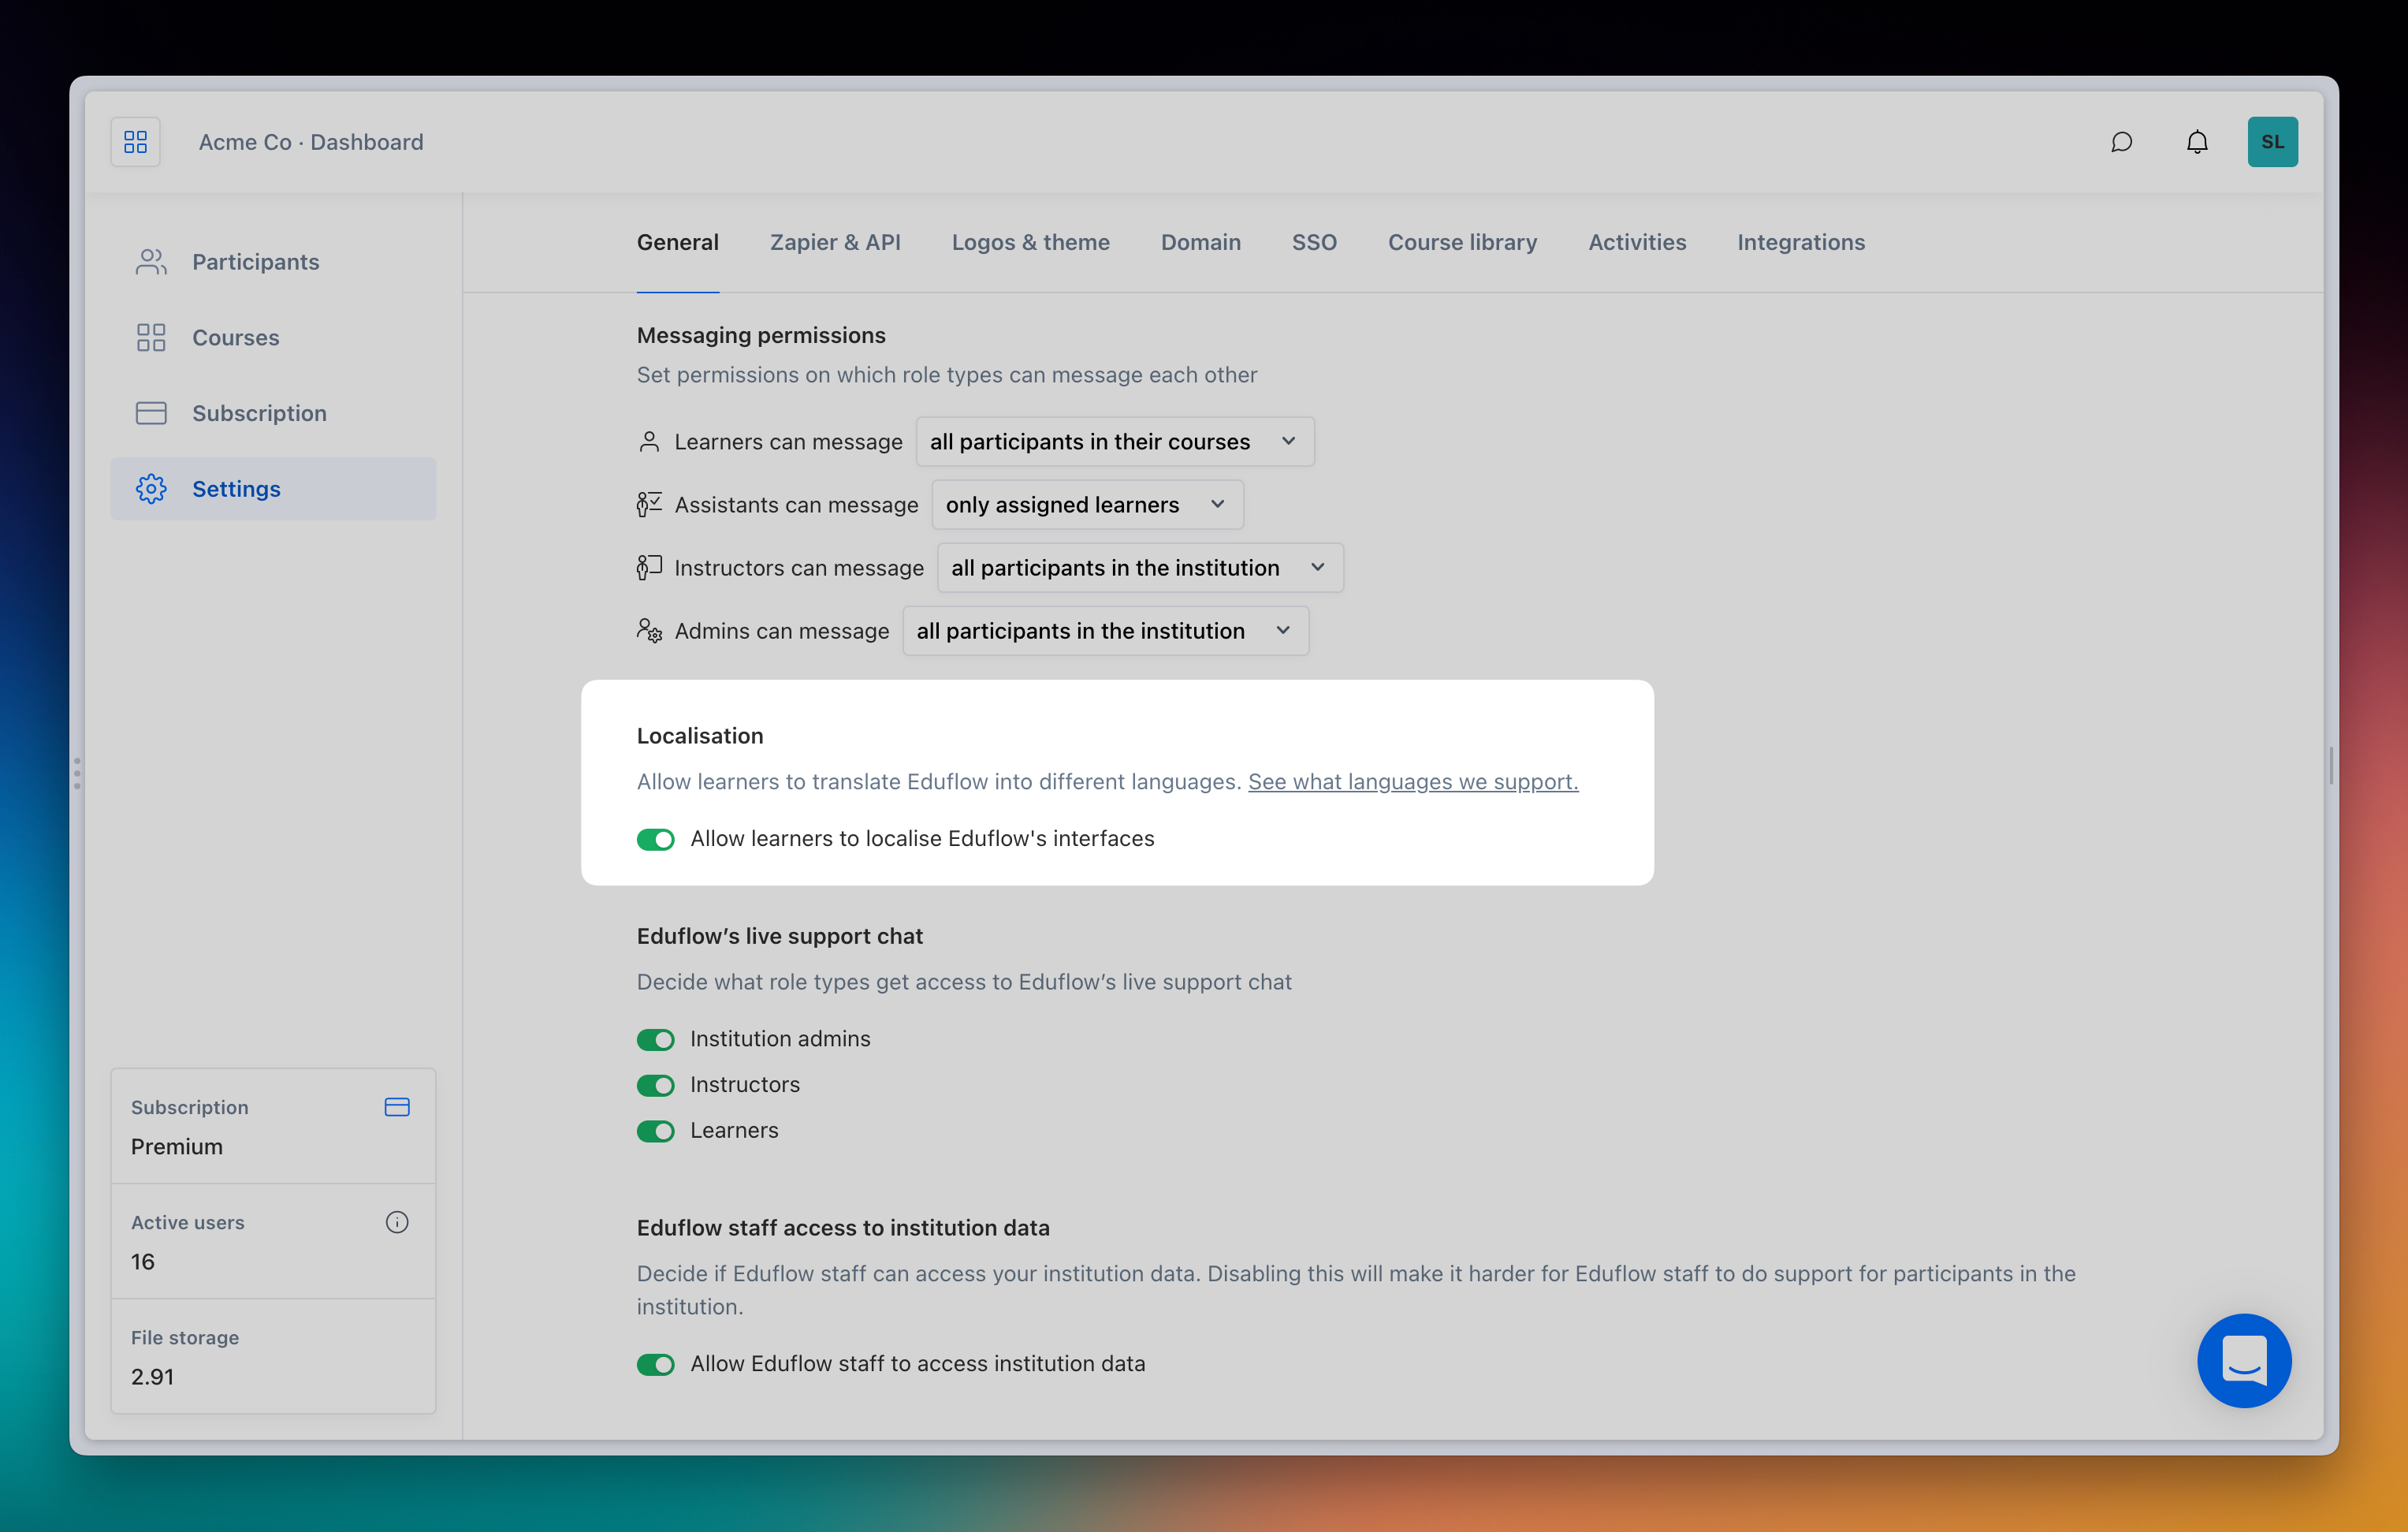Click the SL user avatar

[x=2272, y=142]
